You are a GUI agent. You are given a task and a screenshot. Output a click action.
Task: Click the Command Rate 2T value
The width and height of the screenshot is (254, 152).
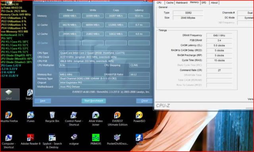(219, 70)
